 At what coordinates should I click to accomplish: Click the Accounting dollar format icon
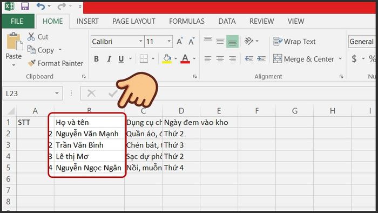354,58
